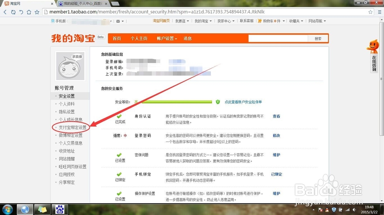
Task: Click the browser back arrow
Action: [5, 12]
